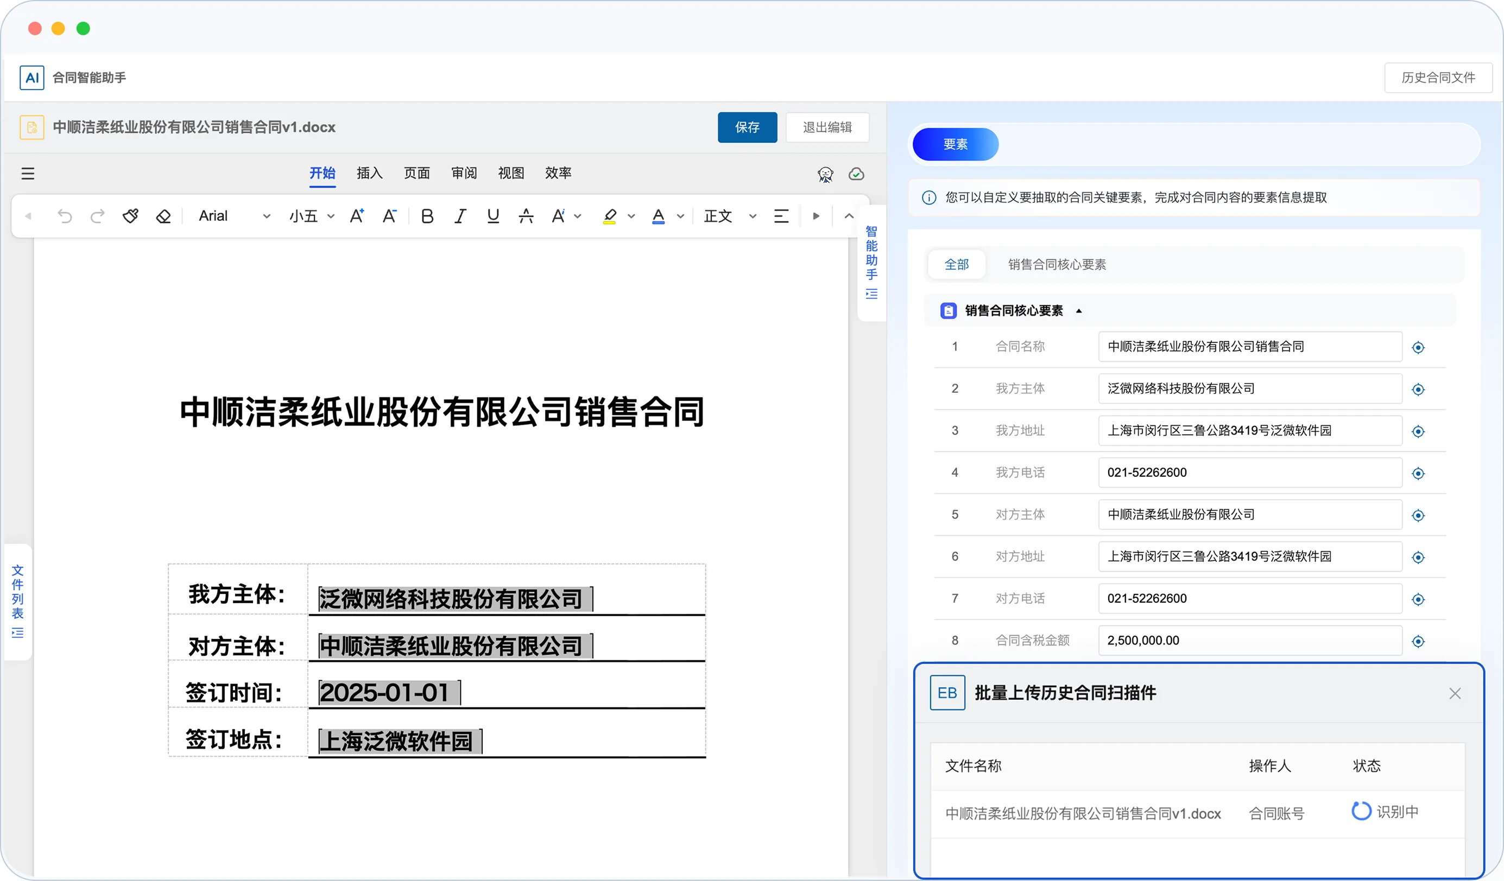Viewport: 1504px width, 881px height.
Task: Select the 全部 filter tab
Action: point(956,264)
